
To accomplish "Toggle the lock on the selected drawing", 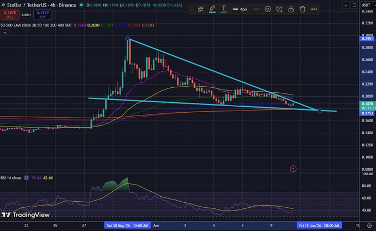I will pyautogui.click(x=291, y=9).
